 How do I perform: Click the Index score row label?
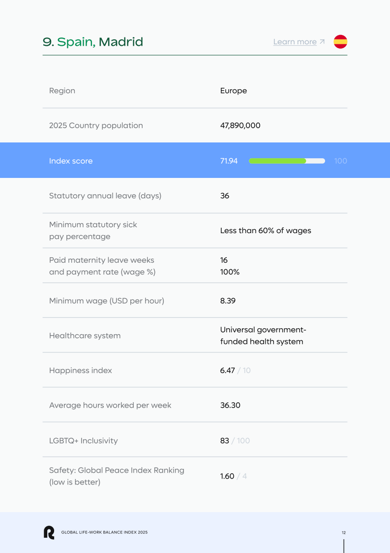click(71, 161)
